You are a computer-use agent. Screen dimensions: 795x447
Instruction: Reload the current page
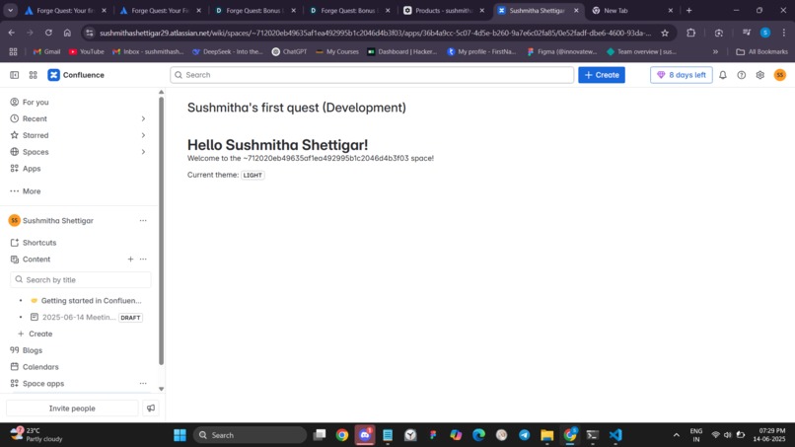(48, 33)
